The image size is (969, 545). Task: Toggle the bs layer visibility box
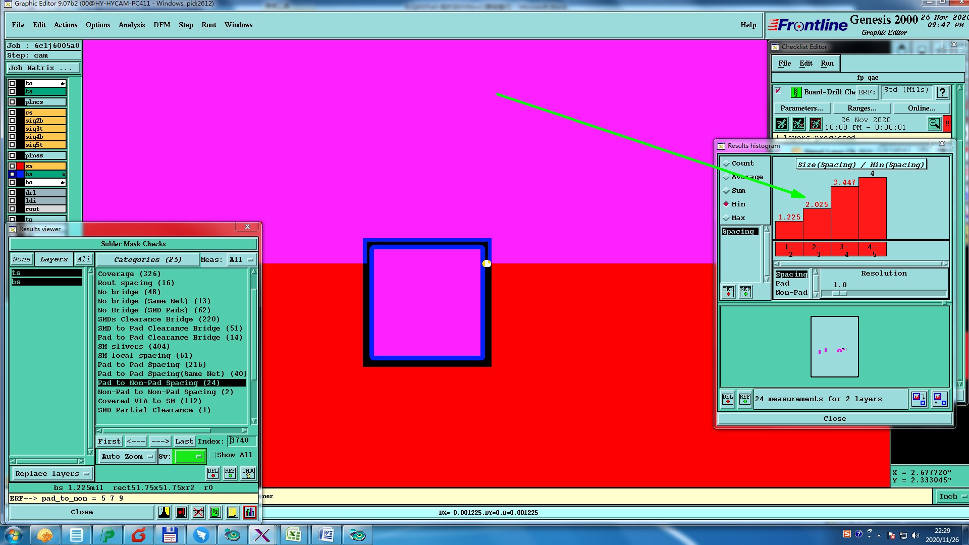[x=12, y=174]
